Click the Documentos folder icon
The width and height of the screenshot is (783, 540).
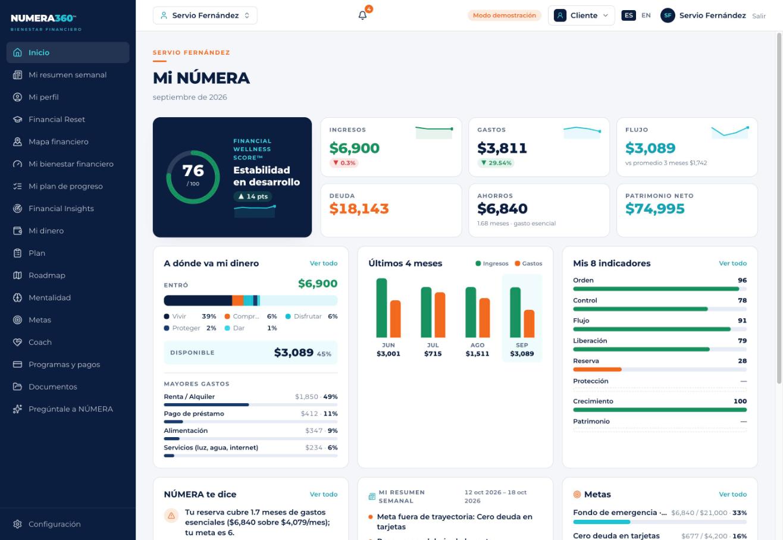[x=17, y=387]
